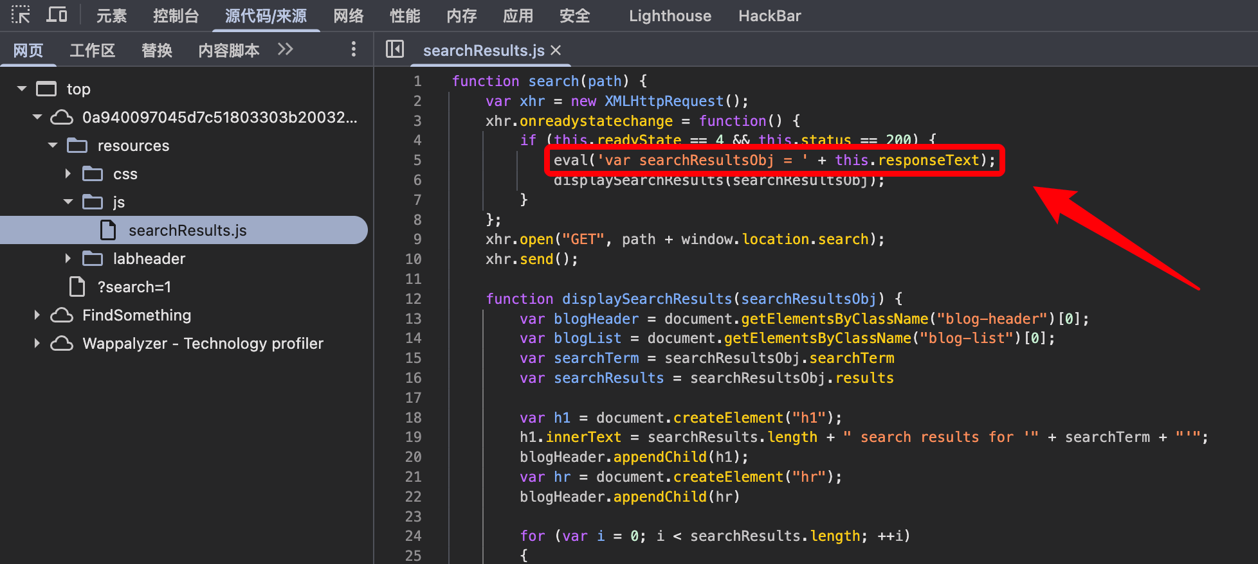1258x564 pixels.
Task: Expand the css folder
Action: click(68, 174)
